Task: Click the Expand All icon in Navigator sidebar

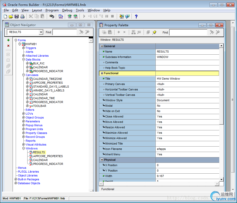Action: (8, 66)
